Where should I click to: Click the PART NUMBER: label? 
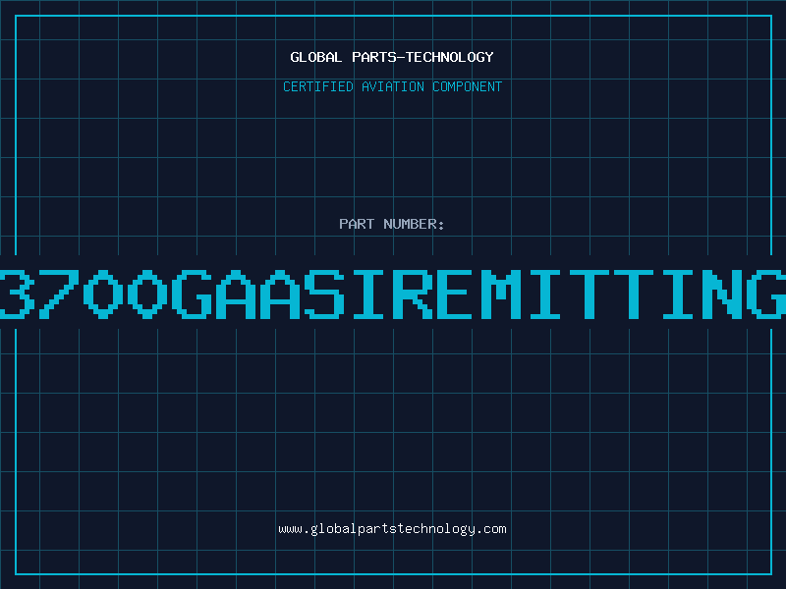click(392, 224)
